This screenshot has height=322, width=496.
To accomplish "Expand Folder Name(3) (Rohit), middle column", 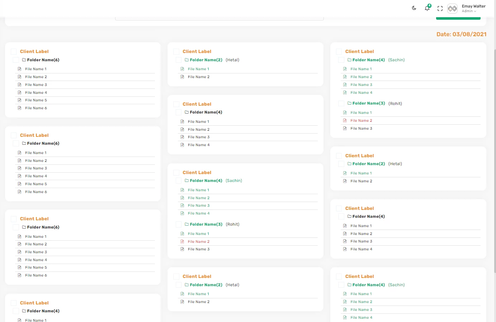I will (206, 224).
